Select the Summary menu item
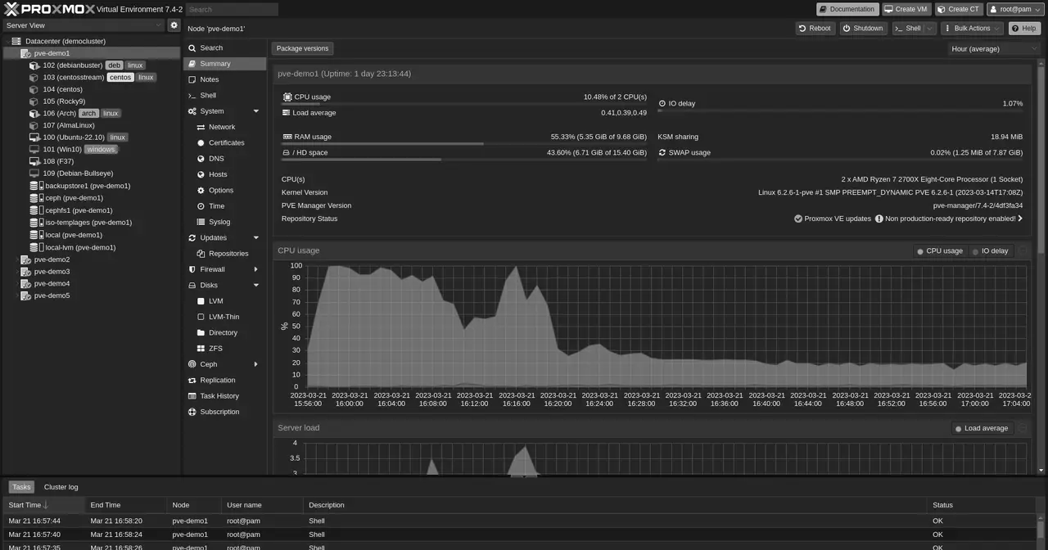 225,64
